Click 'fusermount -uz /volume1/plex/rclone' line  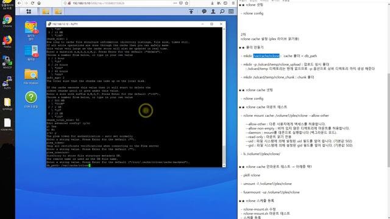270,192
